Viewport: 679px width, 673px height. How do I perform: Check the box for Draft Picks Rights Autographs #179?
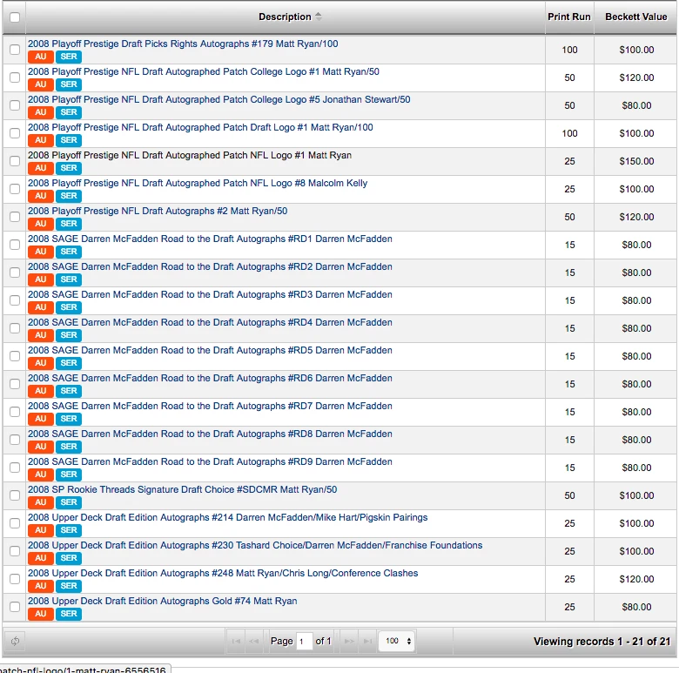(x=15, y=50)
